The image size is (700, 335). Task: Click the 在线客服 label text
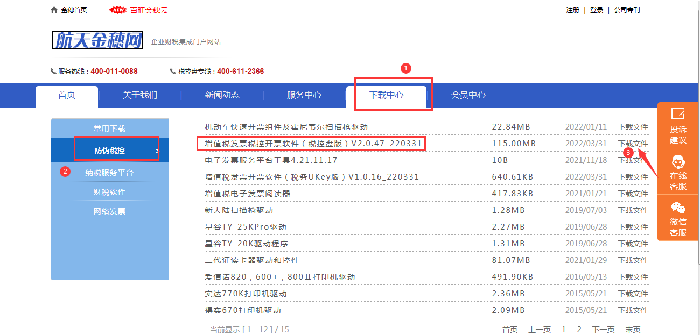pos(678,181)
